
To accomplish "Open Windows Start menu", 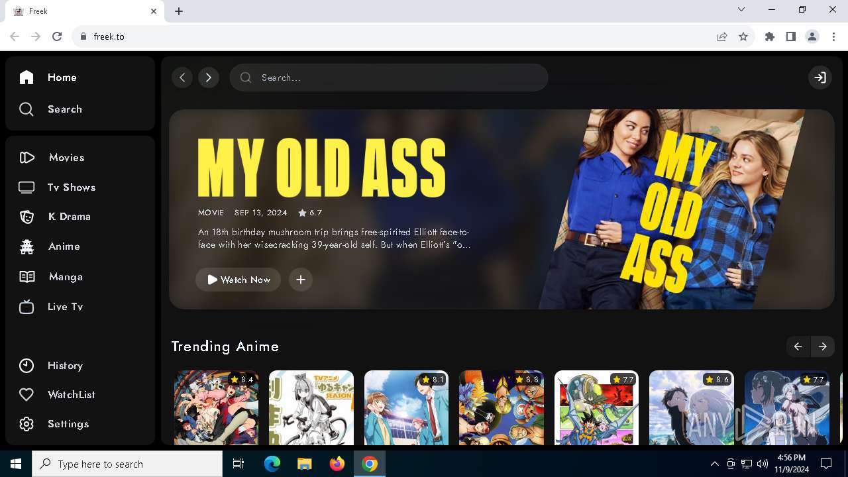I will coord(16,464).
